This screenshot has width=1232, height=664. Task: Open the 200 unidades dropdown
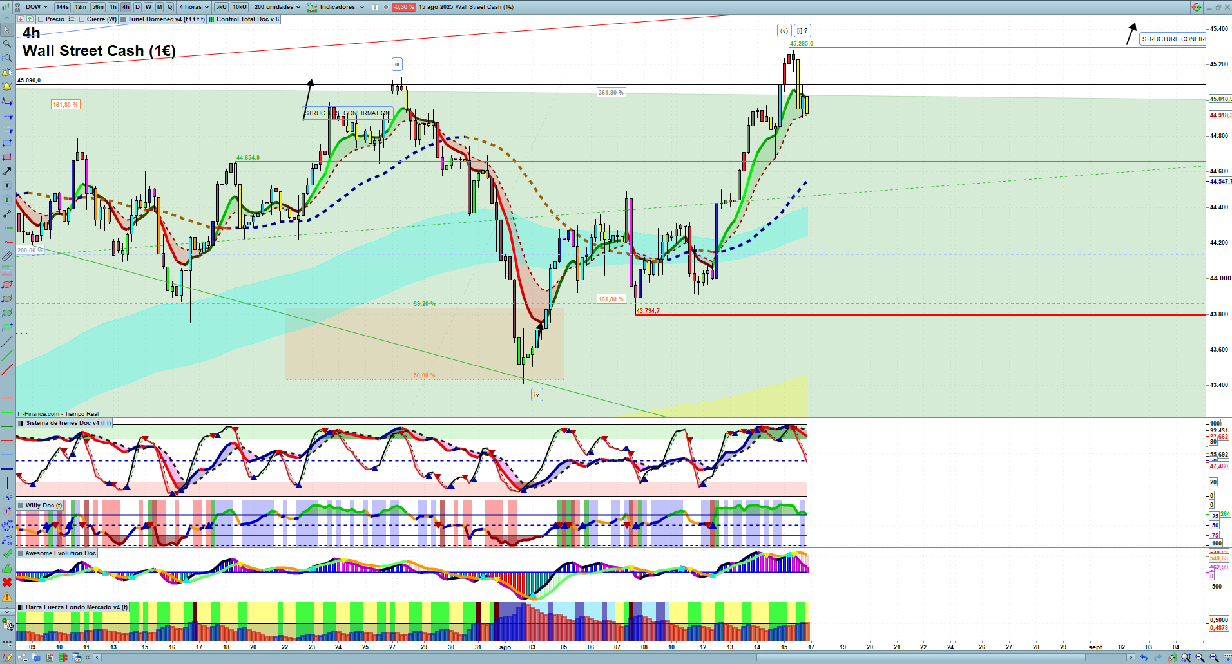pyautogui.click(x=277, y=7)
